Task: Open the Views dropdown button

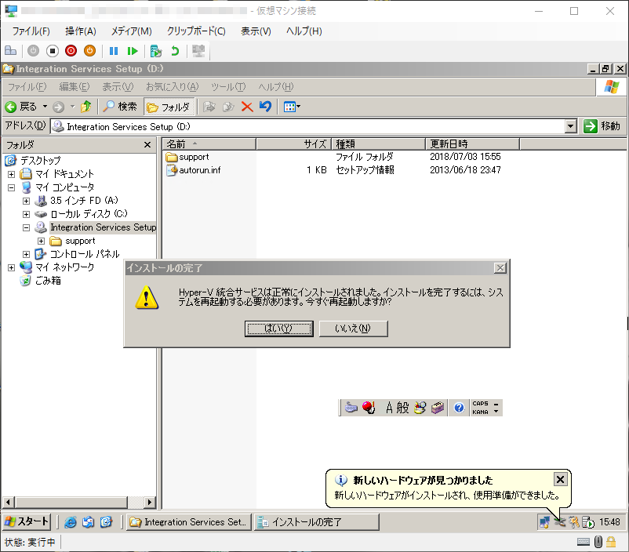Action: click(292, 107)
